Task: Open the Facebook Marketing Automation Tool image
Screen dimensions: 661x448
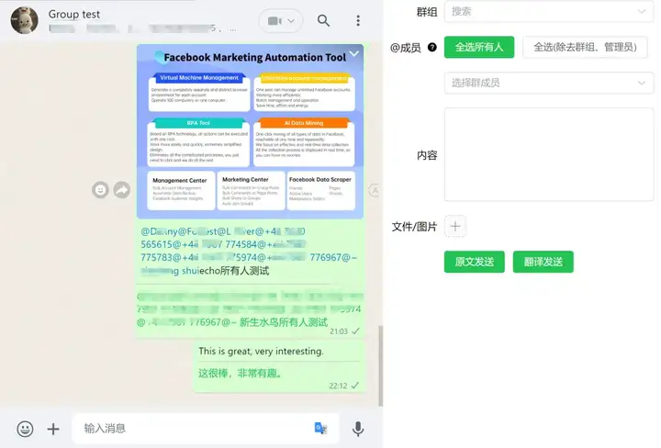Action: click(x=250, y=131)
